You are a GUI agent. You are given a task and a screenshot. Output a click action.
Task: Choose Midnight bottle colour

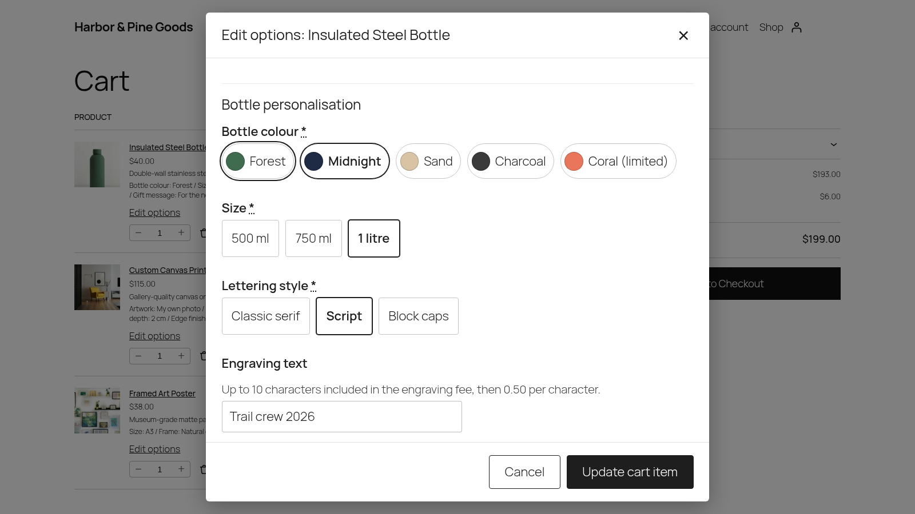point(345,161)
